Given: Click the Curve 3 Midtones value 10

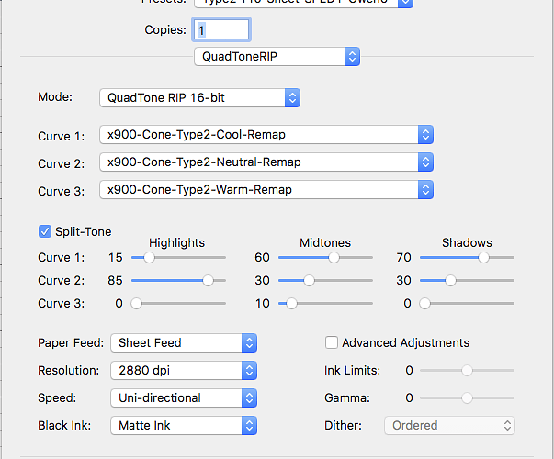Looking at the screenshot, I should coord(263,303).
